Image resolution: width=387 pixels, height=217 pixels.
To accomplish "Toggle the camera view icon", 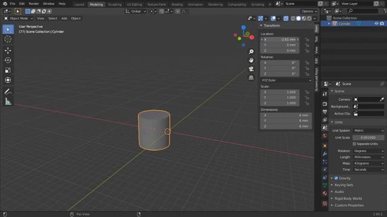I will coord(251,69).
